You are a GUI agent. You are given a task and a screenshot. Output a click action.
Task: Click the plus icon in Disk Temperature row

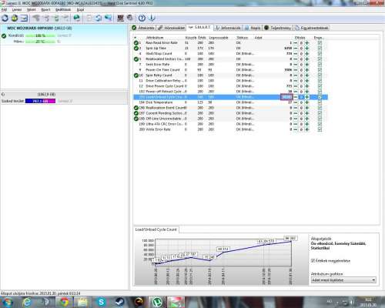pyautogui.click(x=306, y=102)
